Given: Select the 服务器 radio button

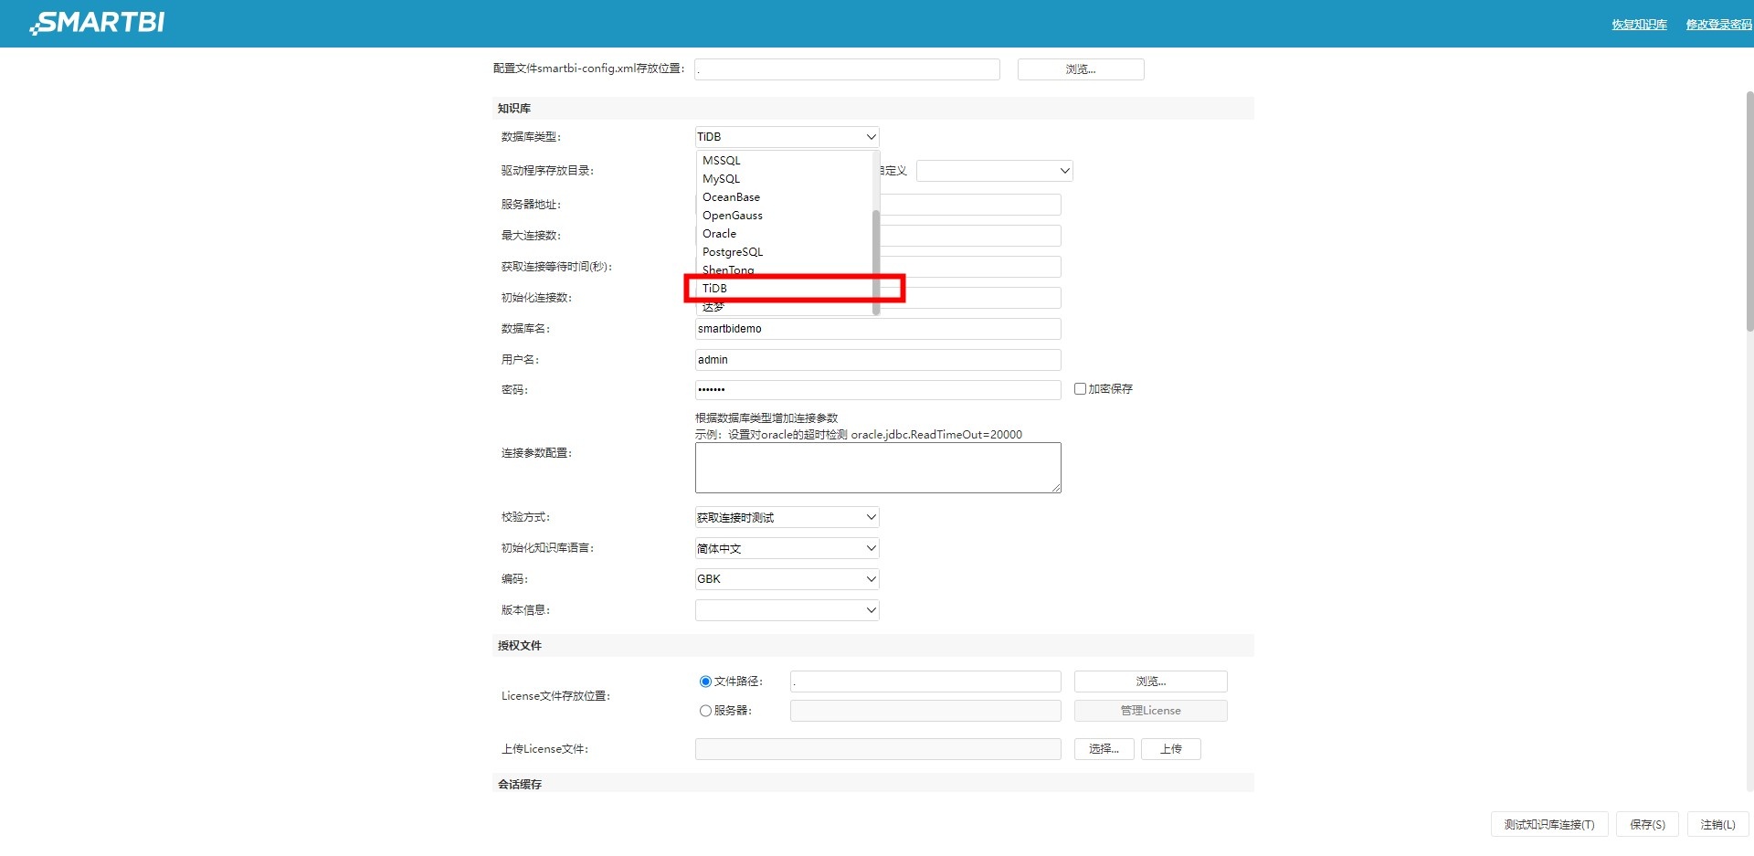Looking at the screenshot, I should [x=705, y=711].
